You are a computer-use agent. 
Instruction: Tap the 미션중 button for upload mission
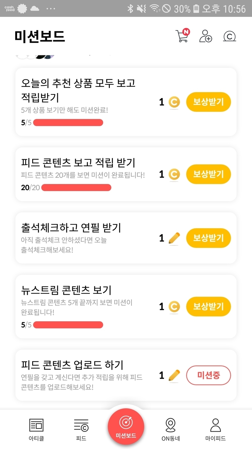[208, 375]
